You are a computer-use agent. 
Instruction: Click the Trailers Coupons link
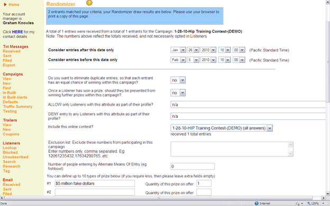click(x=11, y=134)
